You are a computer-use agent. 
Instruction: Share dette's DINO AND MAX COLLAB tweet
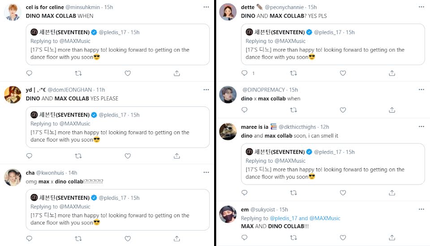392,73
